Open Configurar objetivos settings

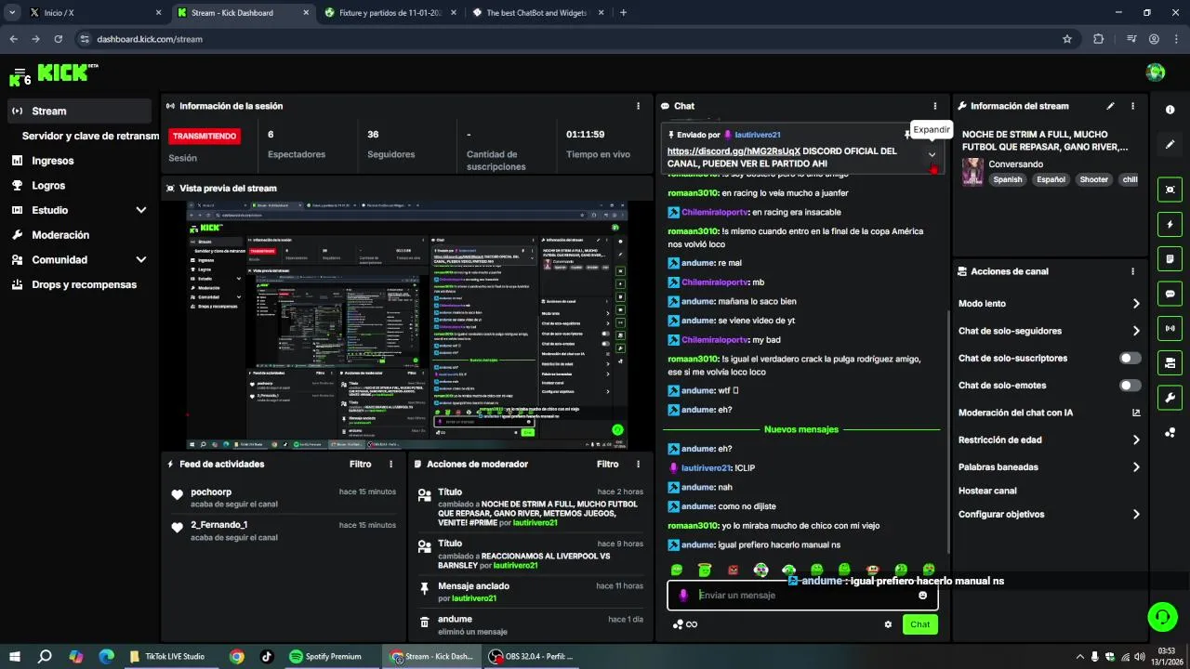point(1049,515)
